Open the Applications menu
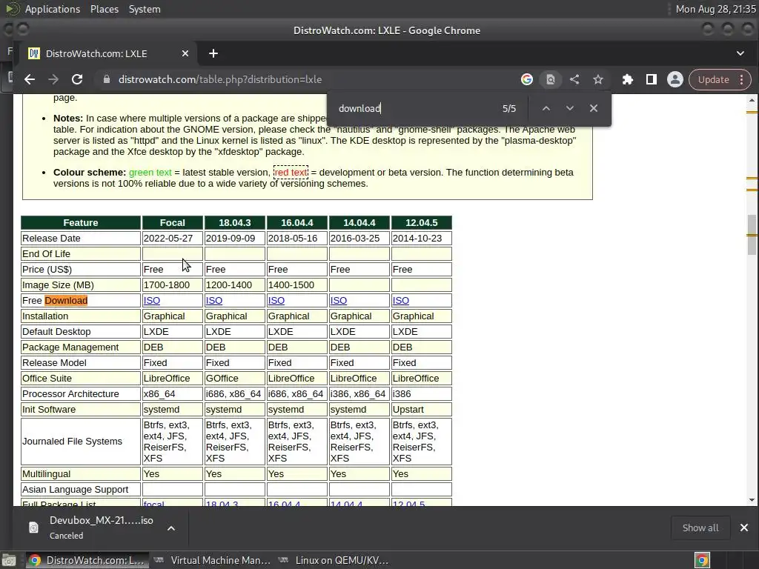 [x=53, y=9]
